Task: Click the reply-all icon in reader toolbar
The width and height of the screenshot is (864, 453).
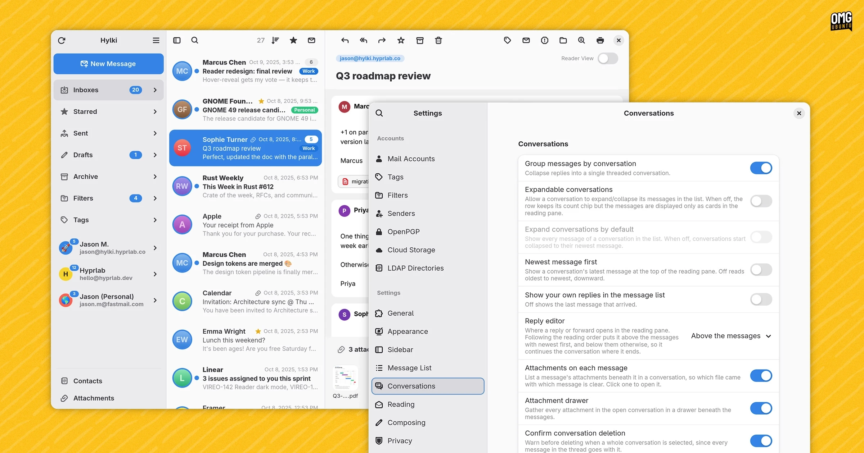Action: pyautogui.click(x=364, y=40)
